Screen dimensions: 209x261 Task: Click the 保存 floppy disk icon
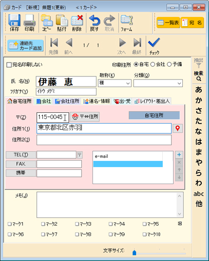(14, 21)
